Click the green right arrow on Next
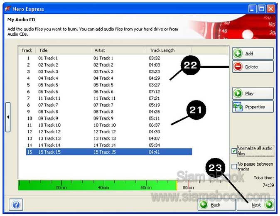 point(269,204)
